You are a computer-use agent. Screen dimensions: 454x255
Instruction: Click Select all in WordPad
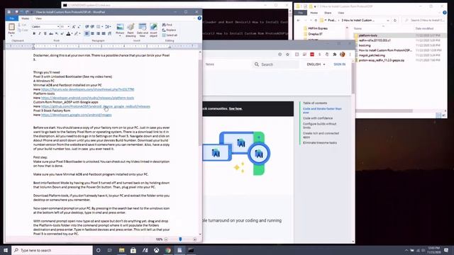coord(170,35)
